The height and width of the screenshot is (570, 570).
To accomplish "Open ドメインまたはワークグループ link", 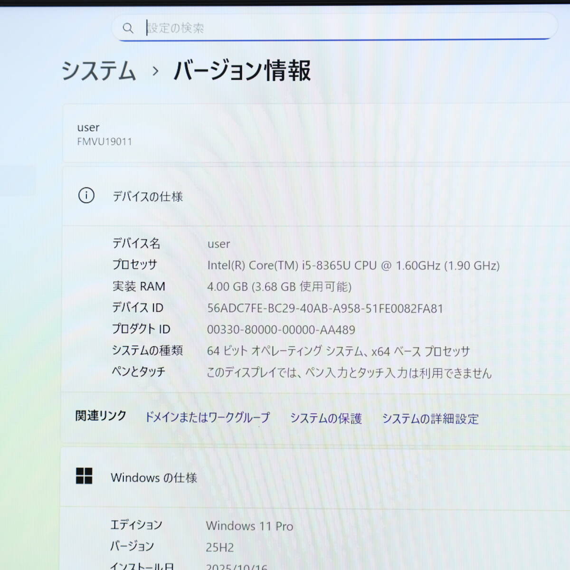I will coord(207,418).
